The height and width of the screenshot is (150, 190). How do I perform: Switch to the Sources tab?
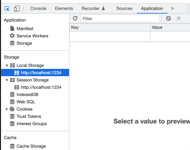(124, 9)
